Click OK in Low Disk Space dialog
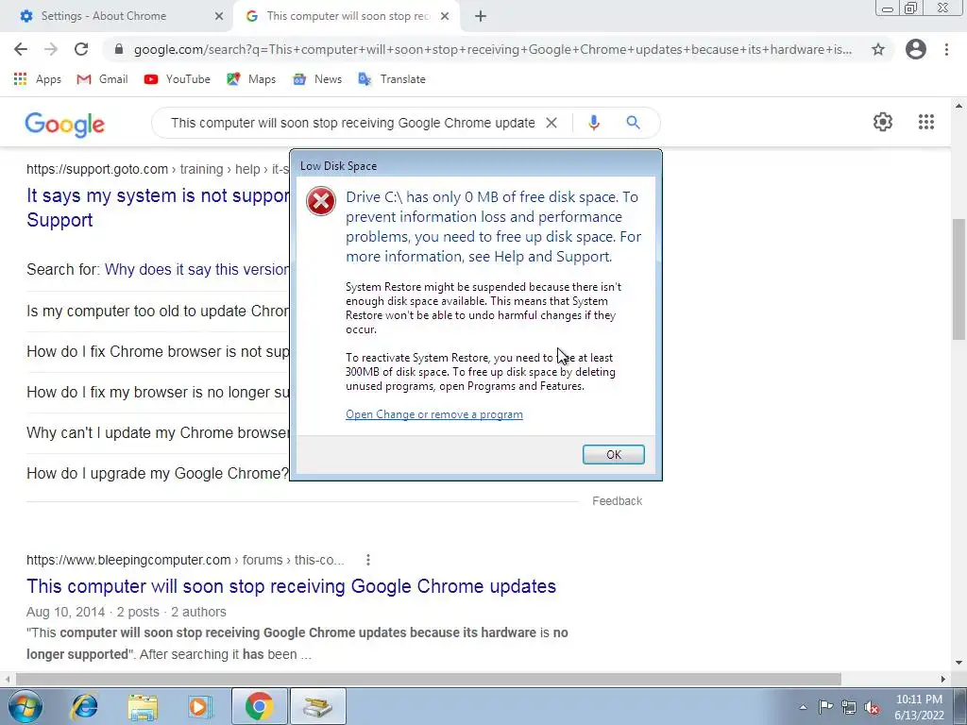Screen dimensions: 967x725 [614, 454]
